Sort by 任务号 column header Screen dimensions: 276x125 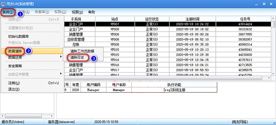click(x=245, y=19)
